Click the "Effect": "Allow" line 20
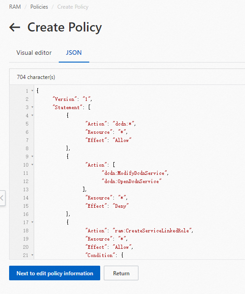 pos(109,247)
